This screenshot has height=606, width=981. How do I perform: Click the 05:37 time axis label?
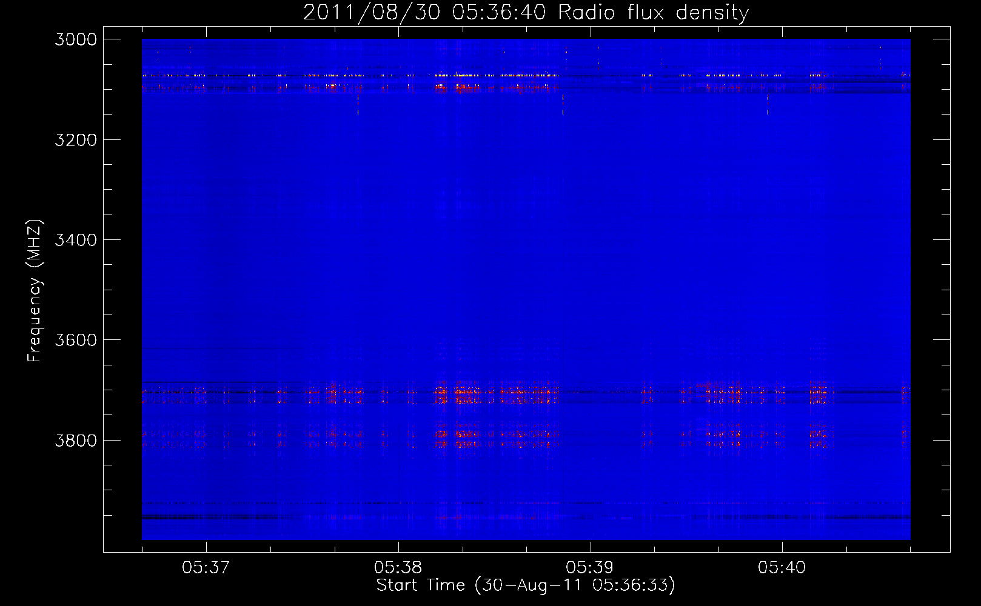[206, 567]
